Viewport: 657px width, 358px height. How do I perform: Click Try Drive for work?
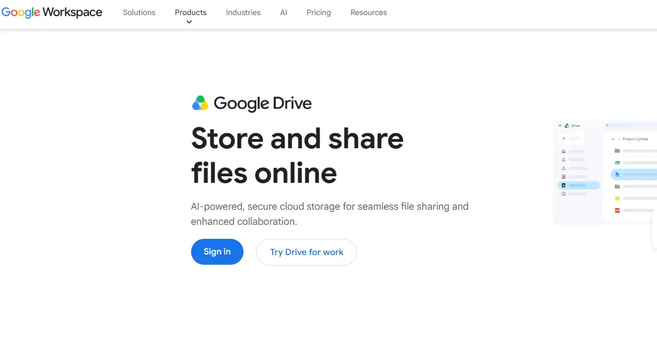[x=307, y=252]
